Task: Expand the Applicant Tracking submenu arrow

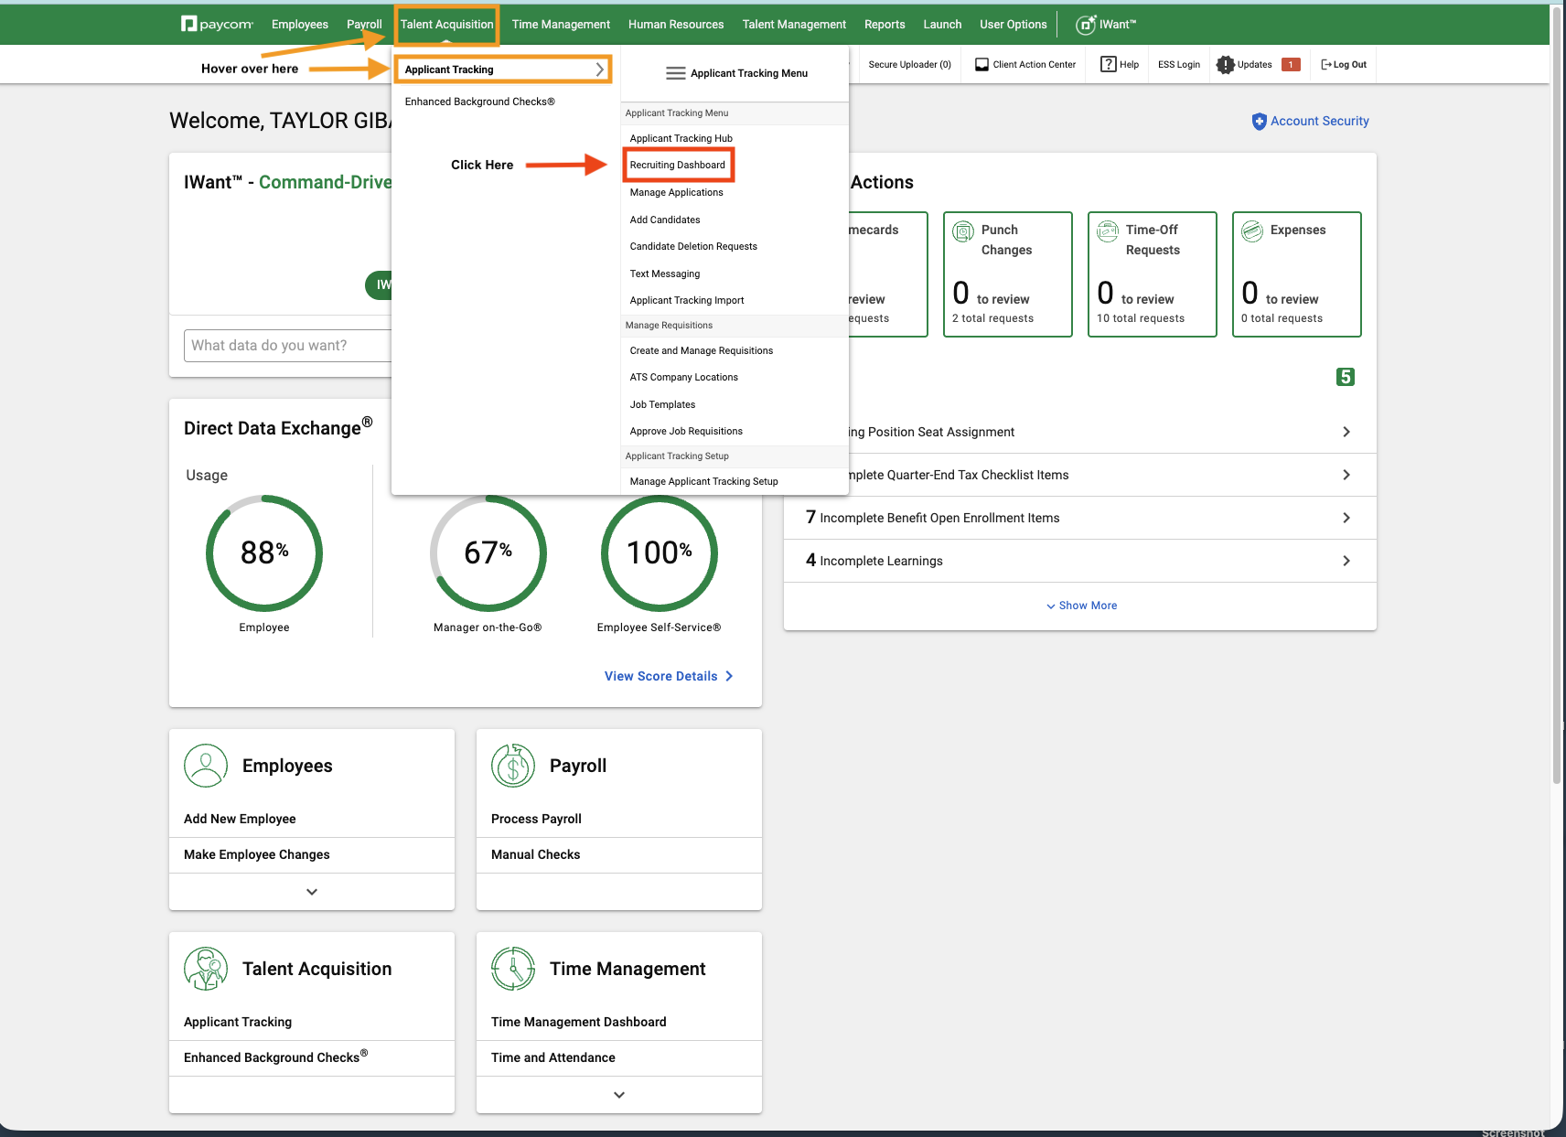Action: coord(599,69)
